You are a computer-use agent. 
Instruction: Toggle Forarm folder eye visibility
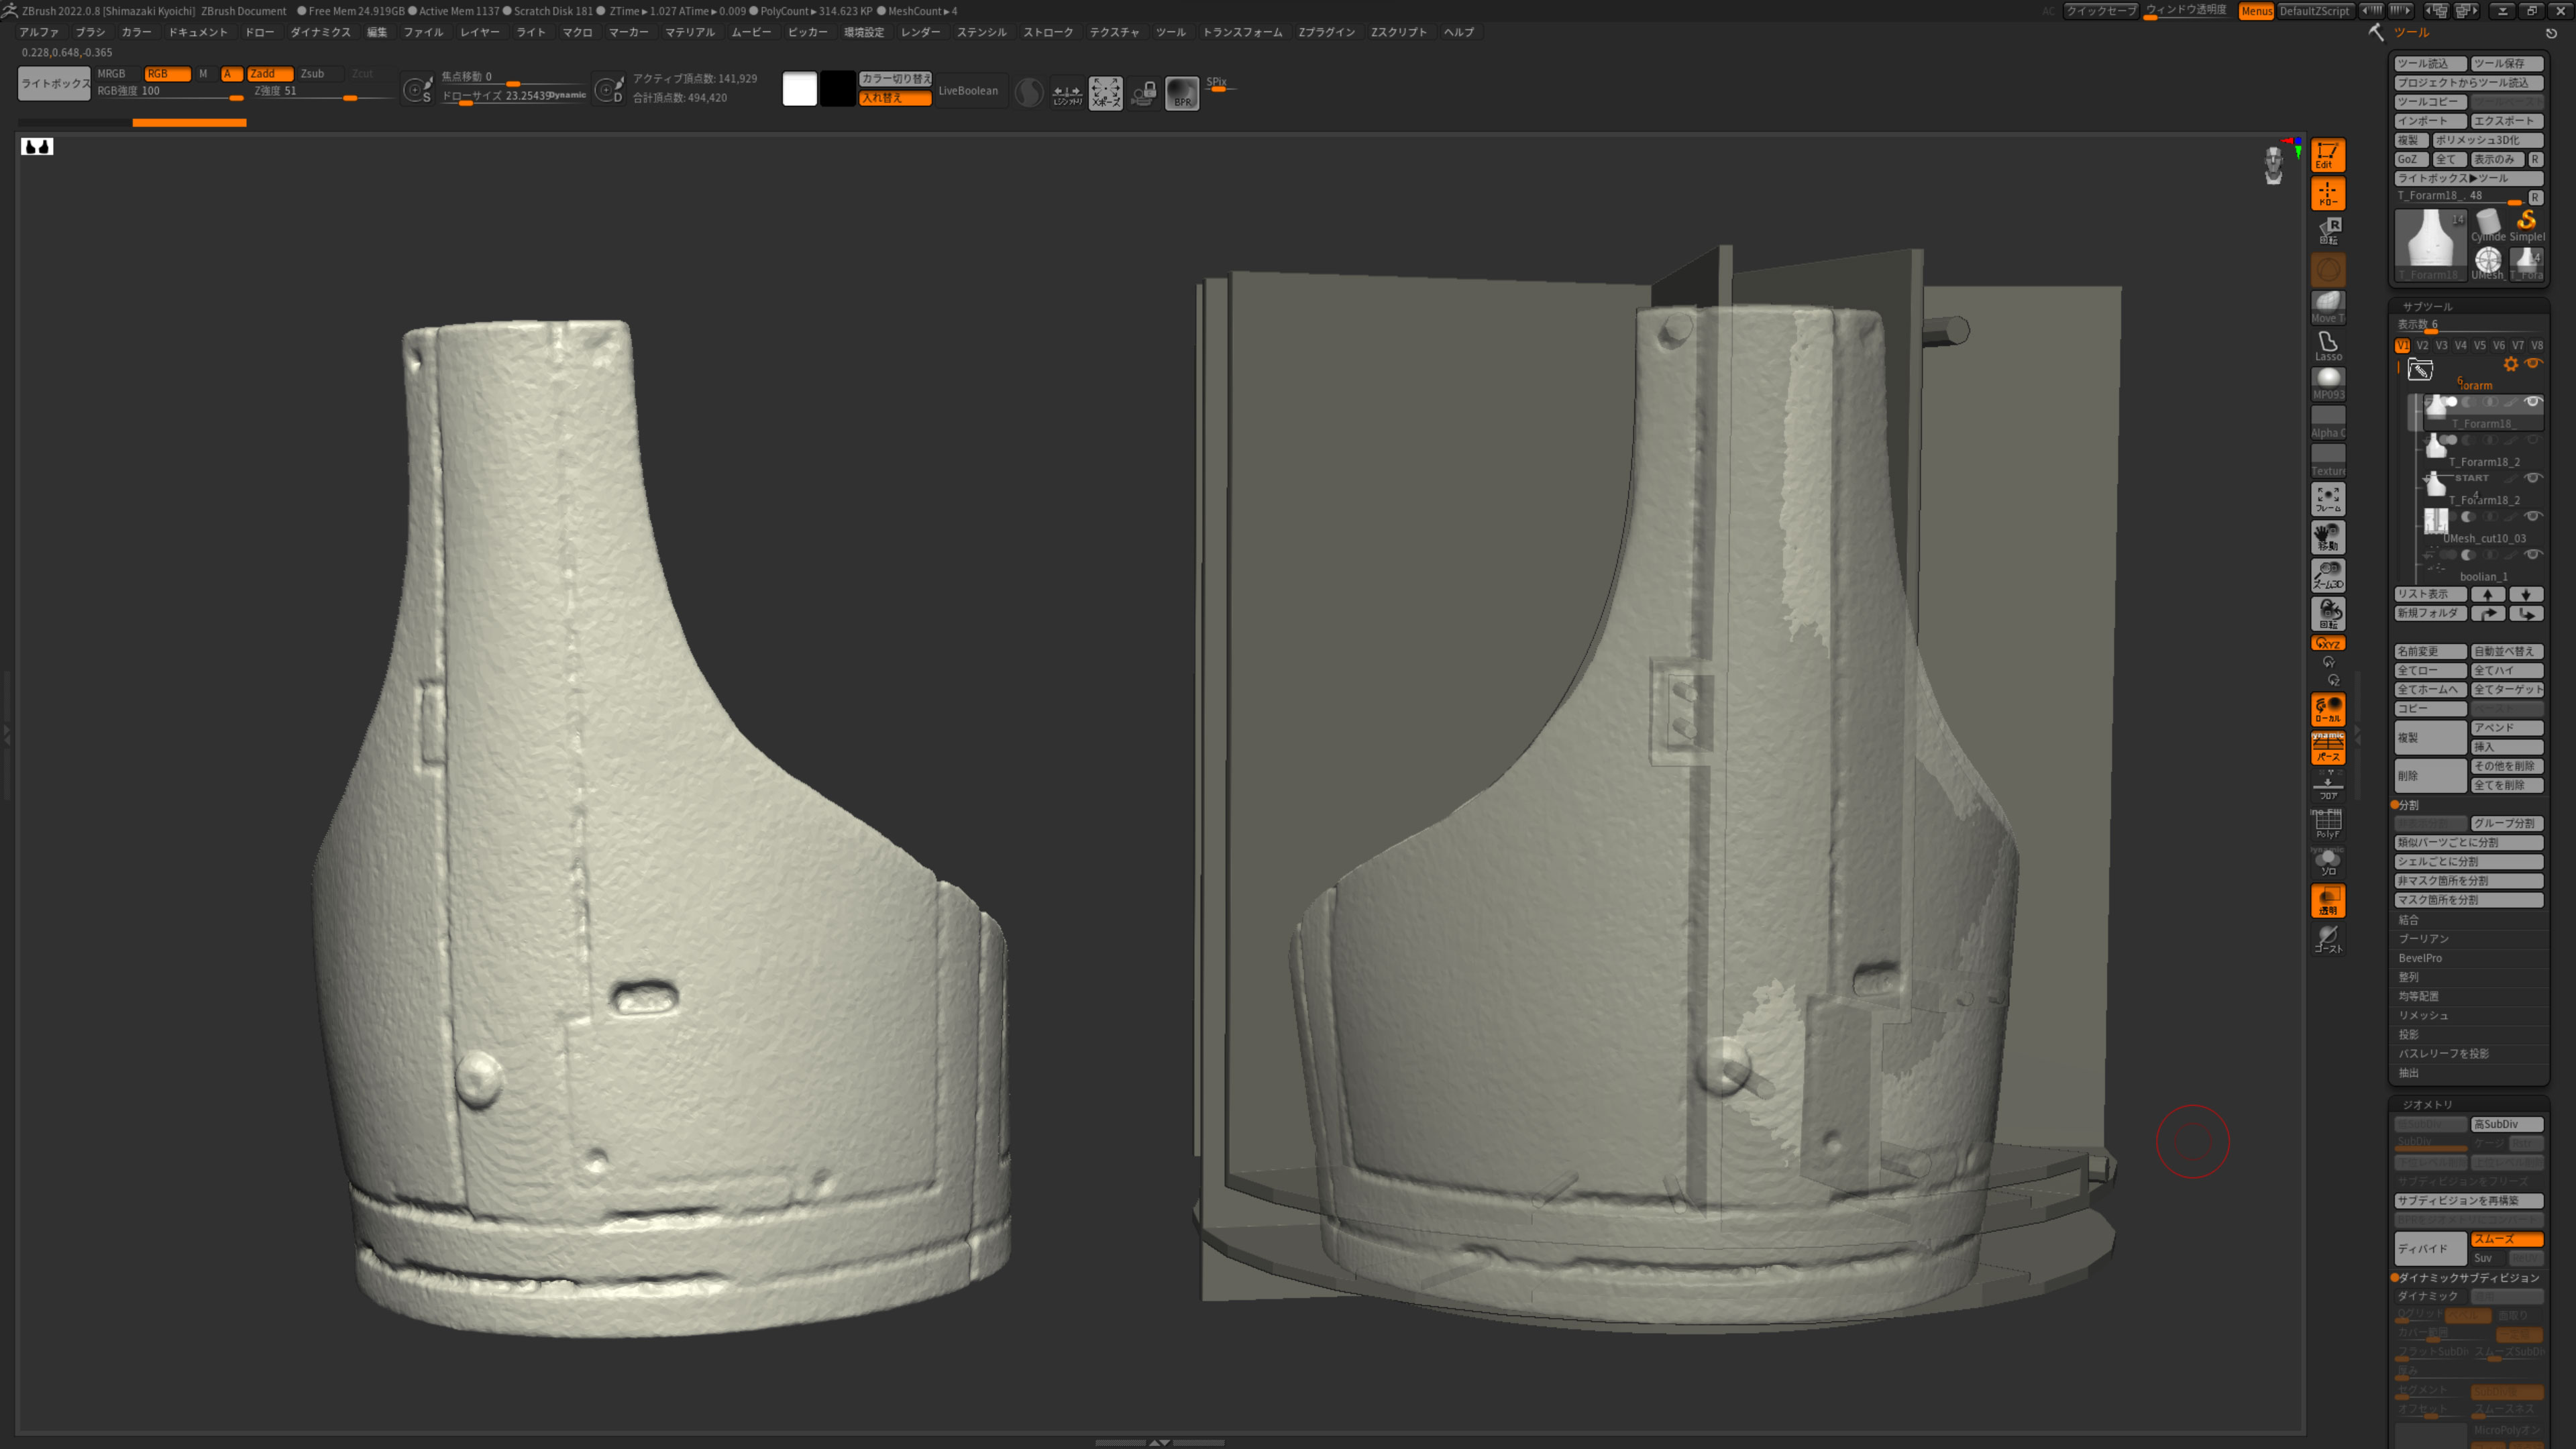pyautogui.click(x=2532, y=364)
